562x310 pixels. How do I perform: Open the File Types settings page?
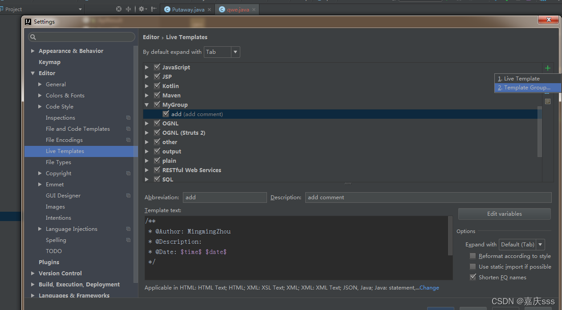pos(58,162)
